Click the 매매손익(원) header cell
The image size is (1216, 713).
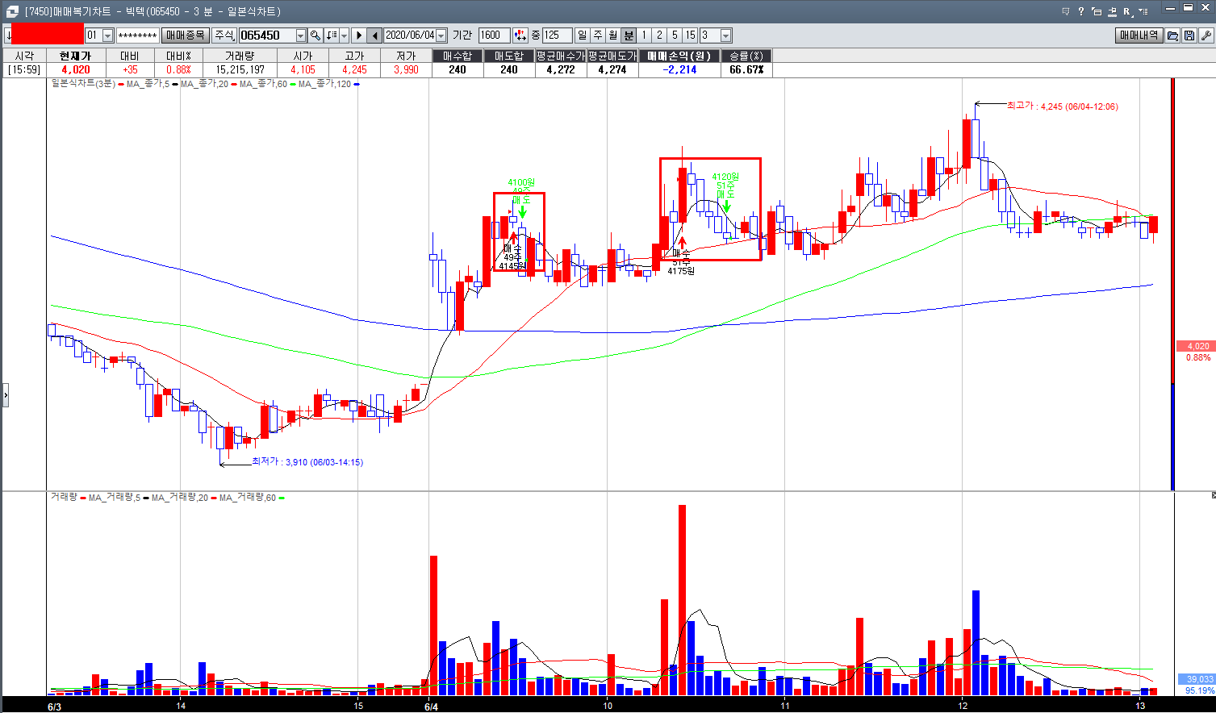(x=679, y=56)
